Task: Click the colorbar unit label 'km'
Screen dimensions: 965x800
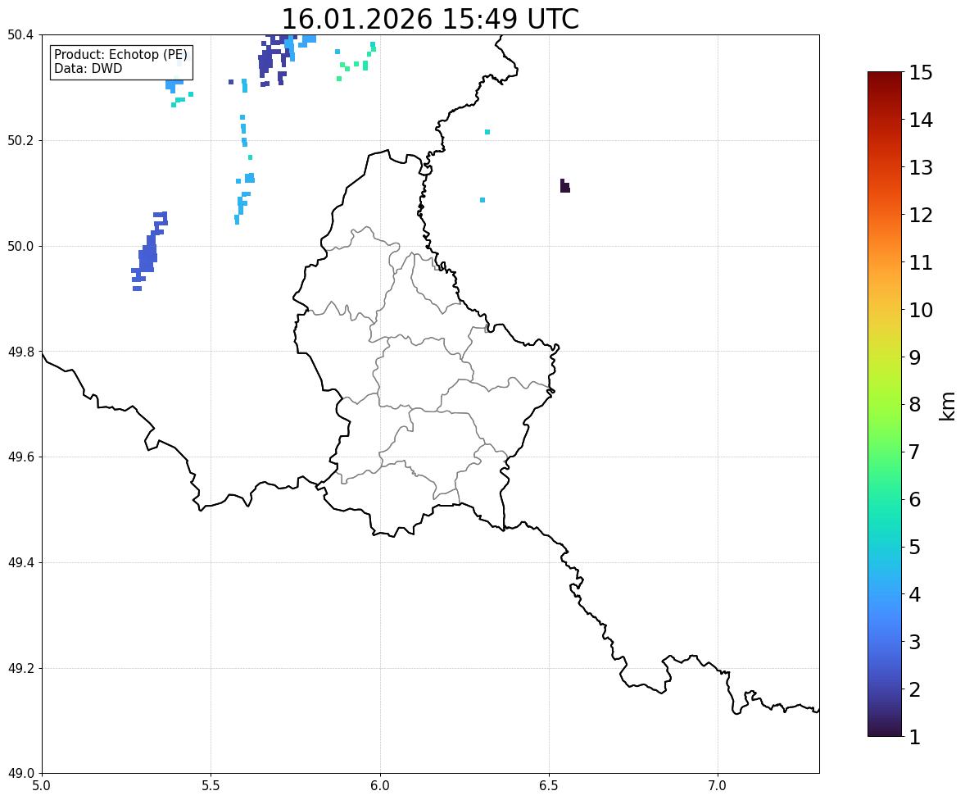Action: [x=948, y=406]
